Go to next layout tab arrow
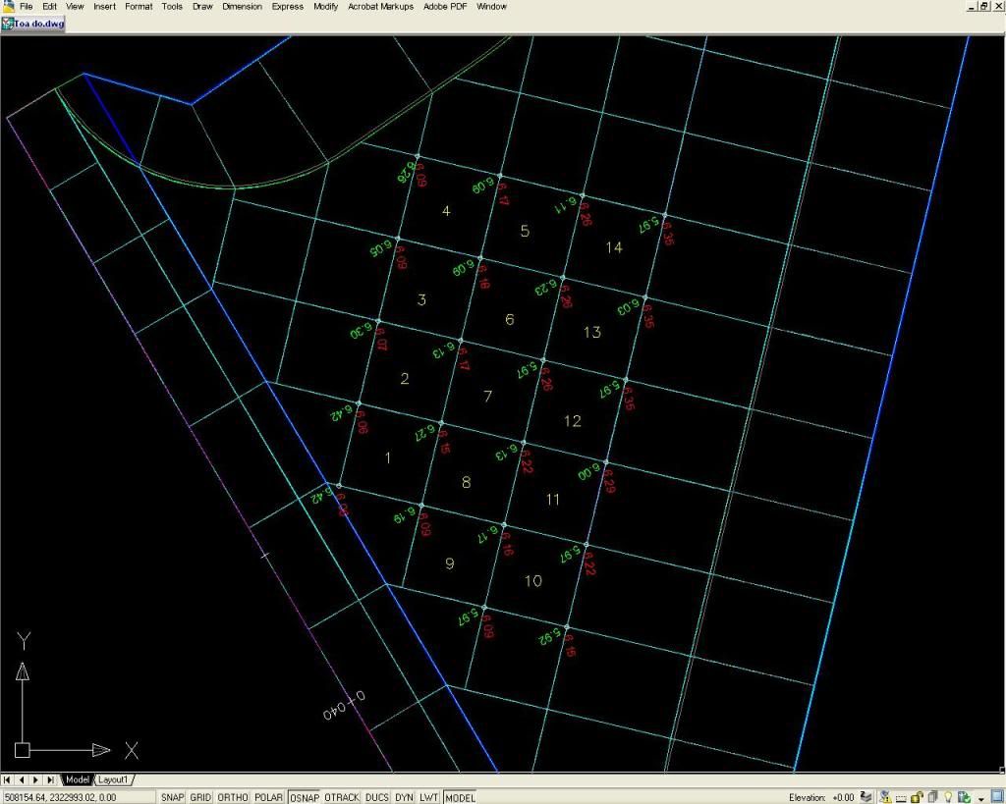Image resolution: width=1006 pixels, height=804 pixels. (x=36, y=779)
